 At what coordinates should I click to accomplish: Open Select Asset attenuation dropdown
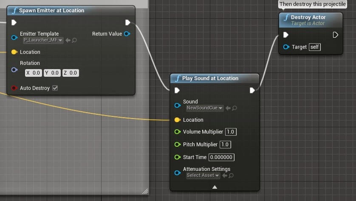tap(203, 176)
